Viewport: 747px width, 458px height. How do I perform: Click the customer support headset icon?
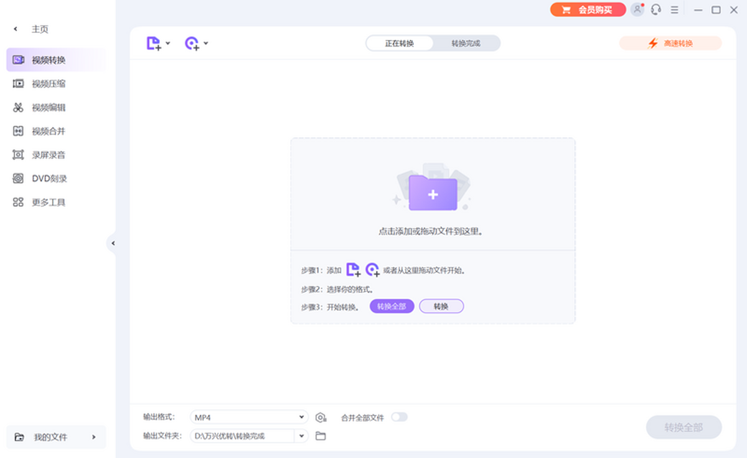[x=655, y=10]
